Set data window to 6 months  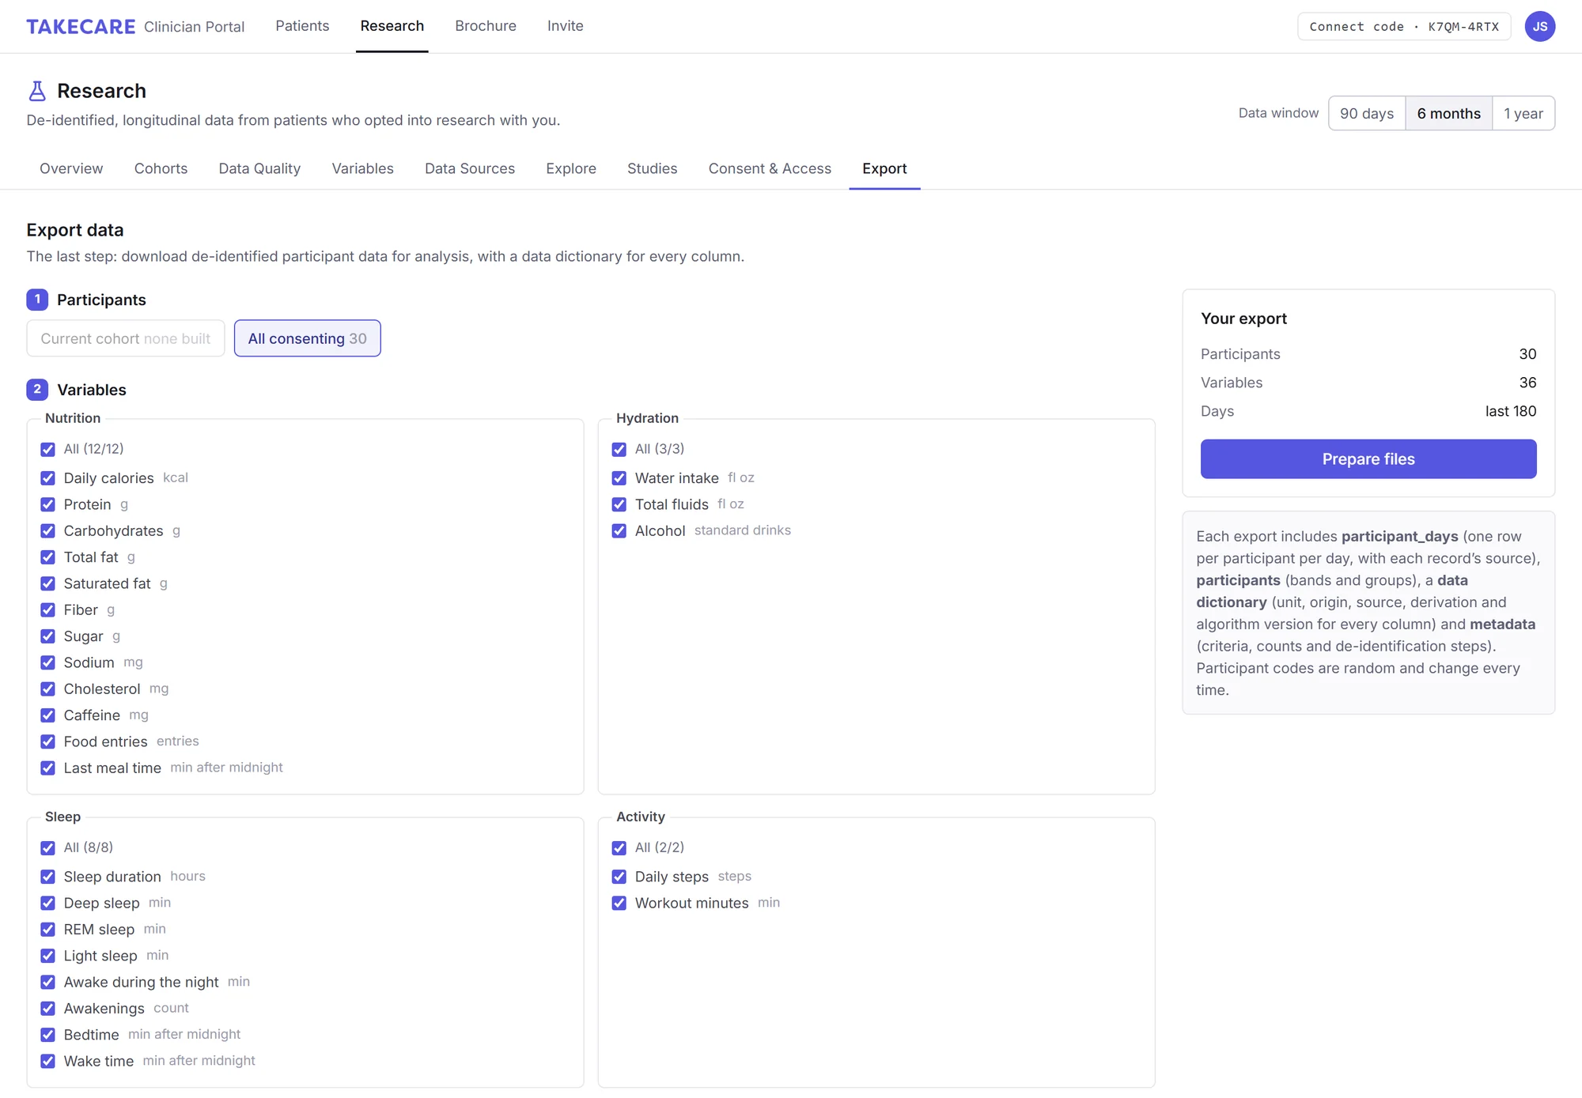[1448, 113]
